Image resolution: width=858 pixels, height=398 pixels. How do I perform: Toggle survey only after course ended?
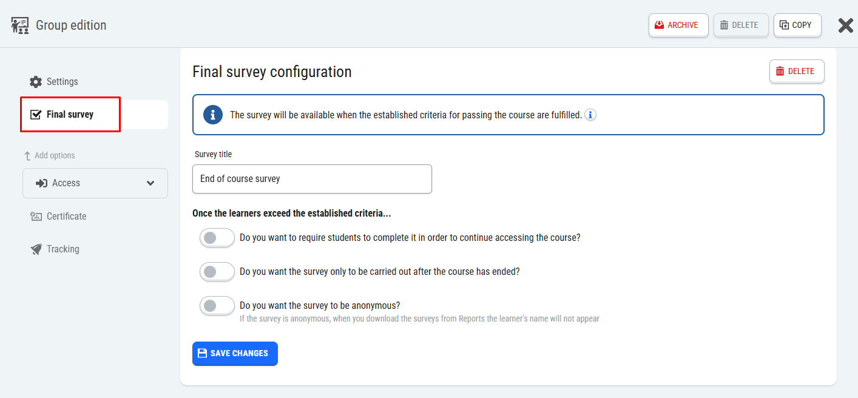(x=217, y=272)
